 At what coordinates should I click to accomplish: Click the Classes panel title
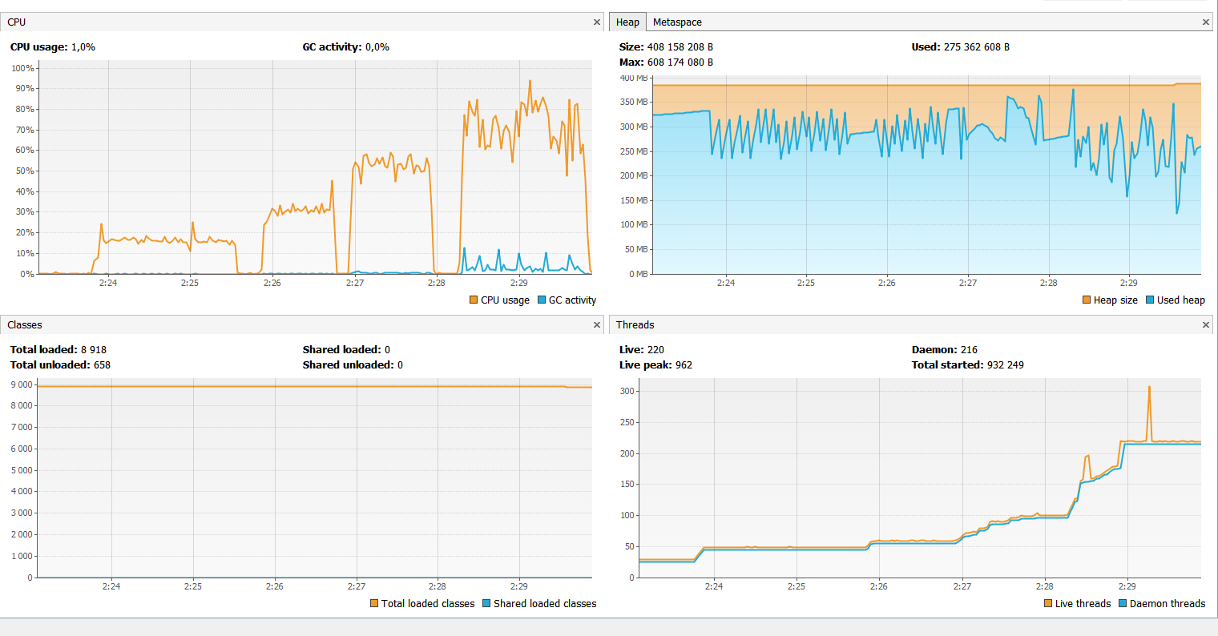[x=25, y=325]
